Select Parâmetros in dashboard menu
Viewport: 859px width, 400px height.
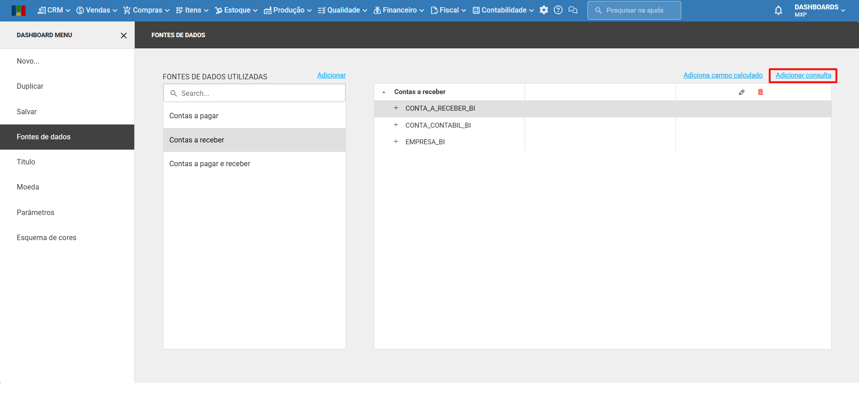click(x=67, y=213)
